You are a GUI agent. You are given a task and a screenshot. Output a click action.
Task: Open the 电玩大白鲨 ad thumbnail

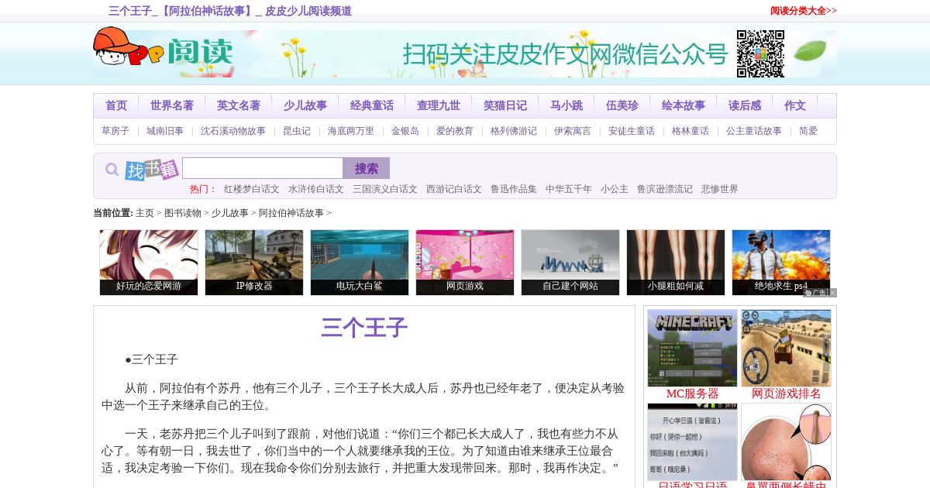pyautogui.click(x=360, y=263)
